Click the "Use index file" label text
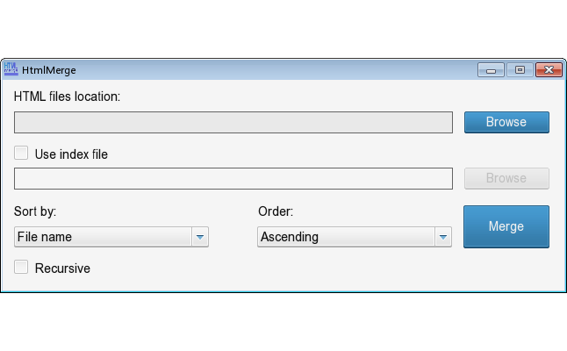 tap(71, 154)
